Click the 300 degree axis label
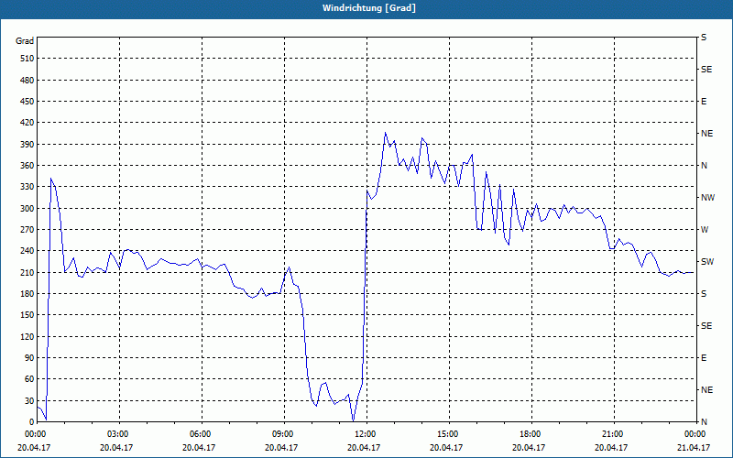733x458 pixels. click(27, 209)
